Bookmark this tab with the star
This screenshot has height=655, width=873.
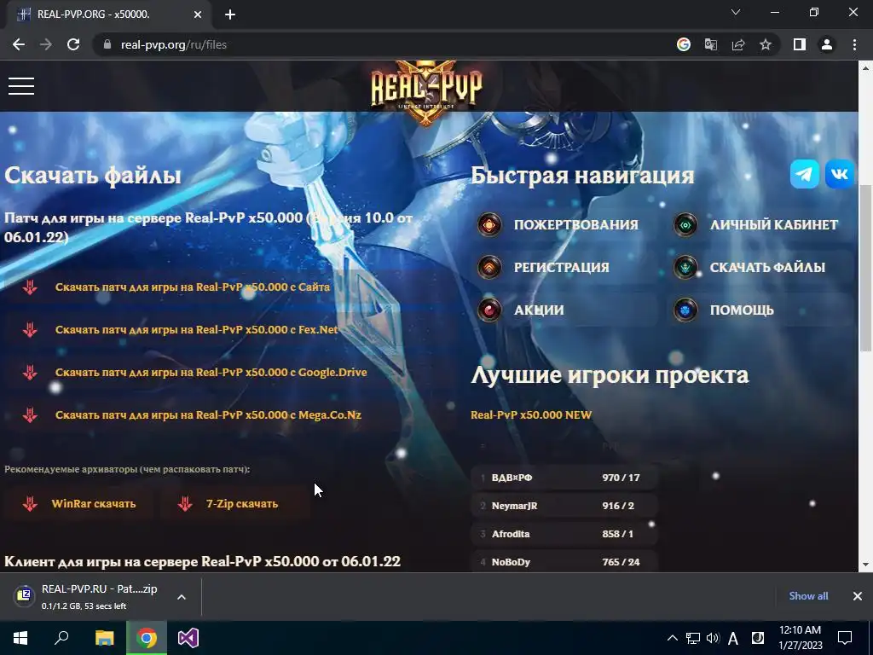[766, 44]
